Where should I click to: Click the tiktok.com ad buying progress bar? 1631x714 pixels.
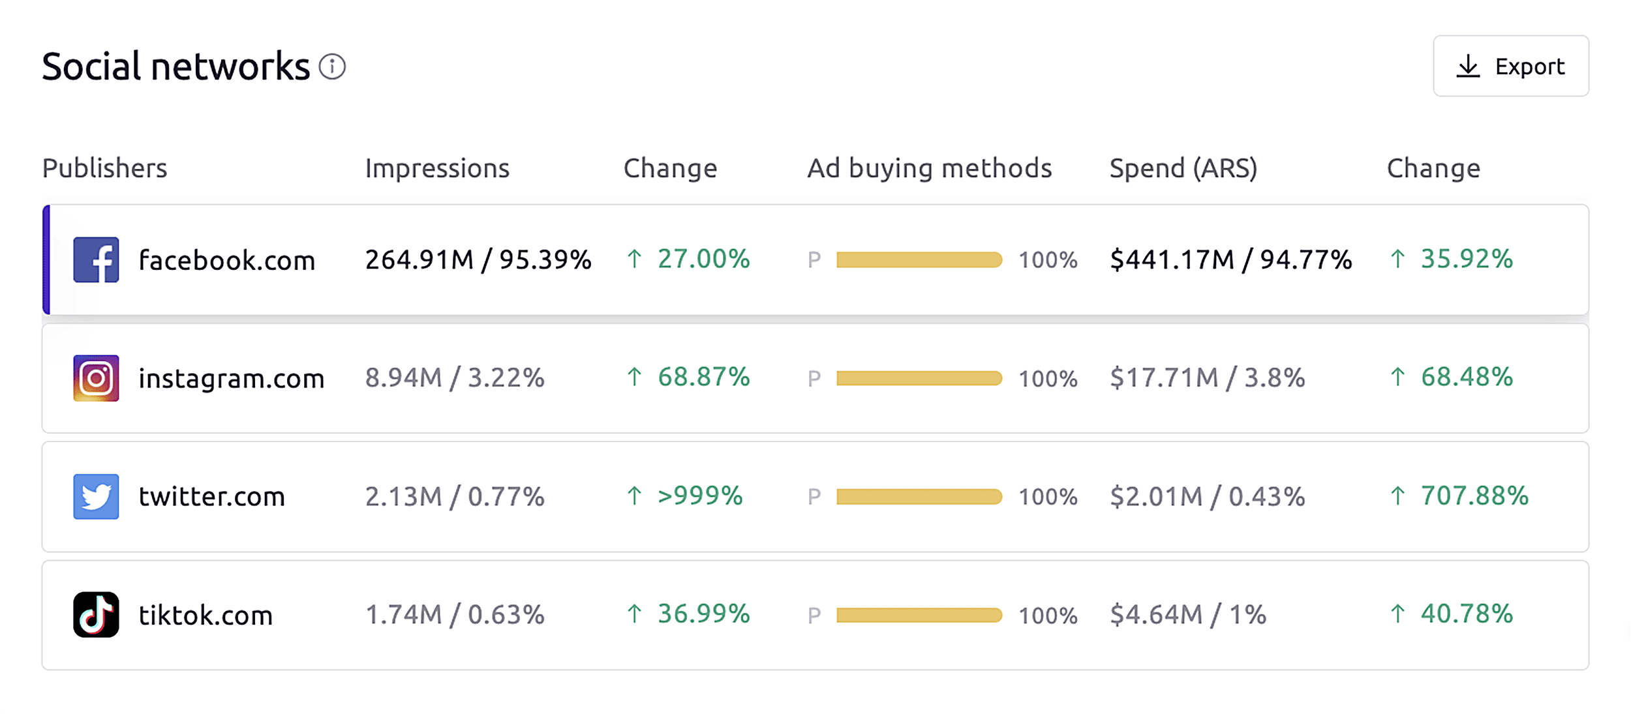click(920, 614)
